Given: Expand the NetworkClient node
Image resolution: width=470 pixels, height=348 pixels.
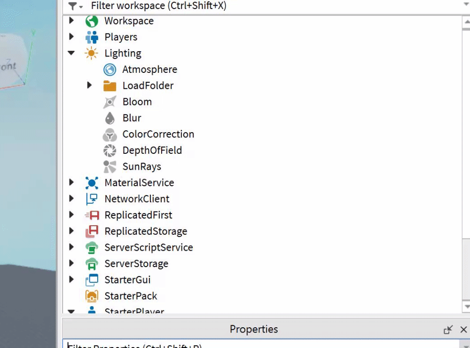Looking at the screenshot, I should click(71, 198).
